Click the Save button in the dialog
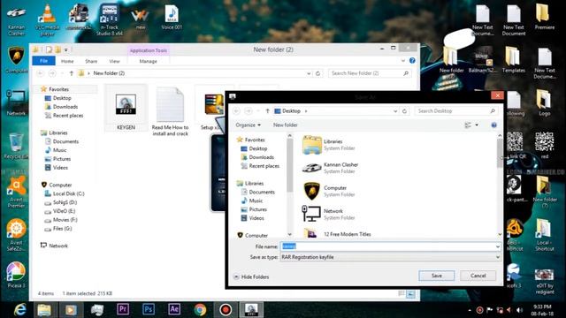This screenshot has width=566, height=318. click(436, 276)
